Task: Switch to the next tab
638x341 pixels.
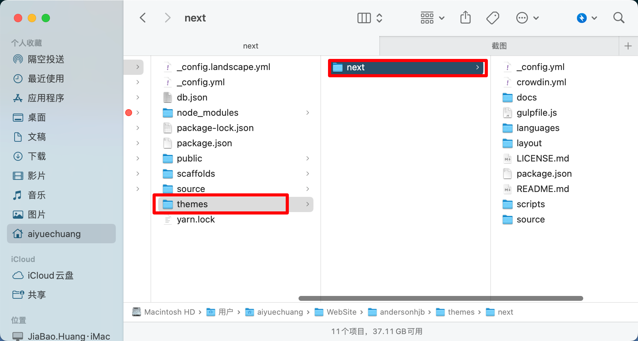Action: point(251,46)
